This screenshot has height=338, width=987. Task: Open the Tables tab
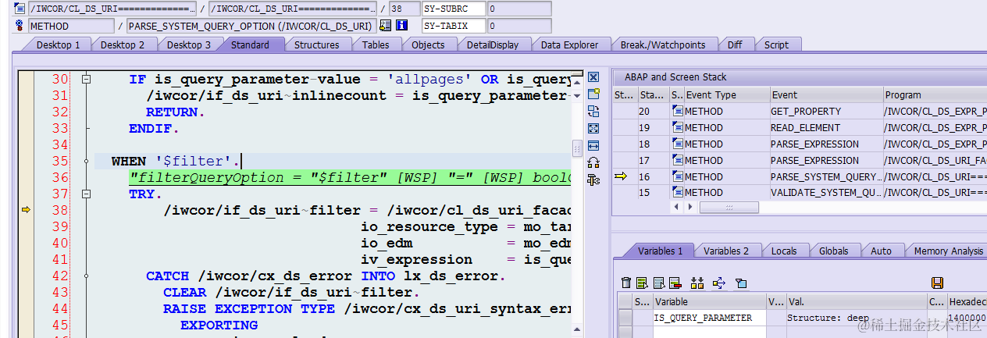(x=376, y=44)
